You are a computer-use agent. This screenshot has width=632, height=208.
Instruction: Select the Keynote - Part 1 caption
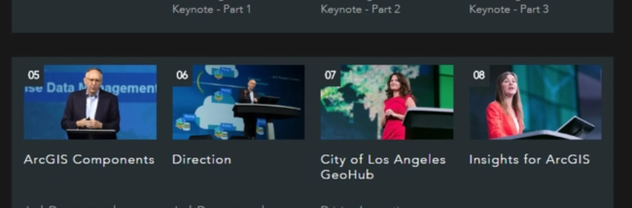(x=212, y=9)
